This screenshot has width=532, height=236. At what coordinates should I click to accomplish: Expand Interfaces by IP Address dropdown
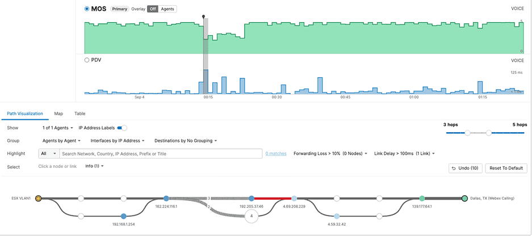(x=118, y=140)
